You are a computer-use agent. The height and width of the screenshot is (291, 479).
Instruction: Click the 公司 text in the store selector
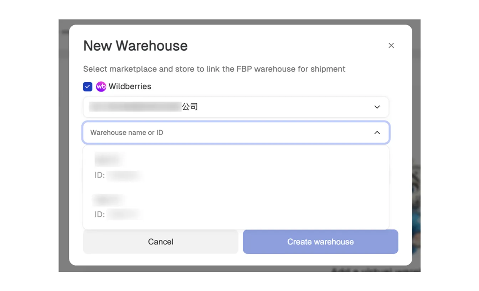point(190,107)
